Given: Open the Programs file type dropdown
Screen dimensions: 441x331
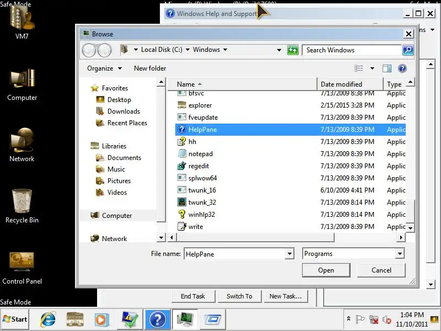Looking at the screenshot, I should [400, 254].
